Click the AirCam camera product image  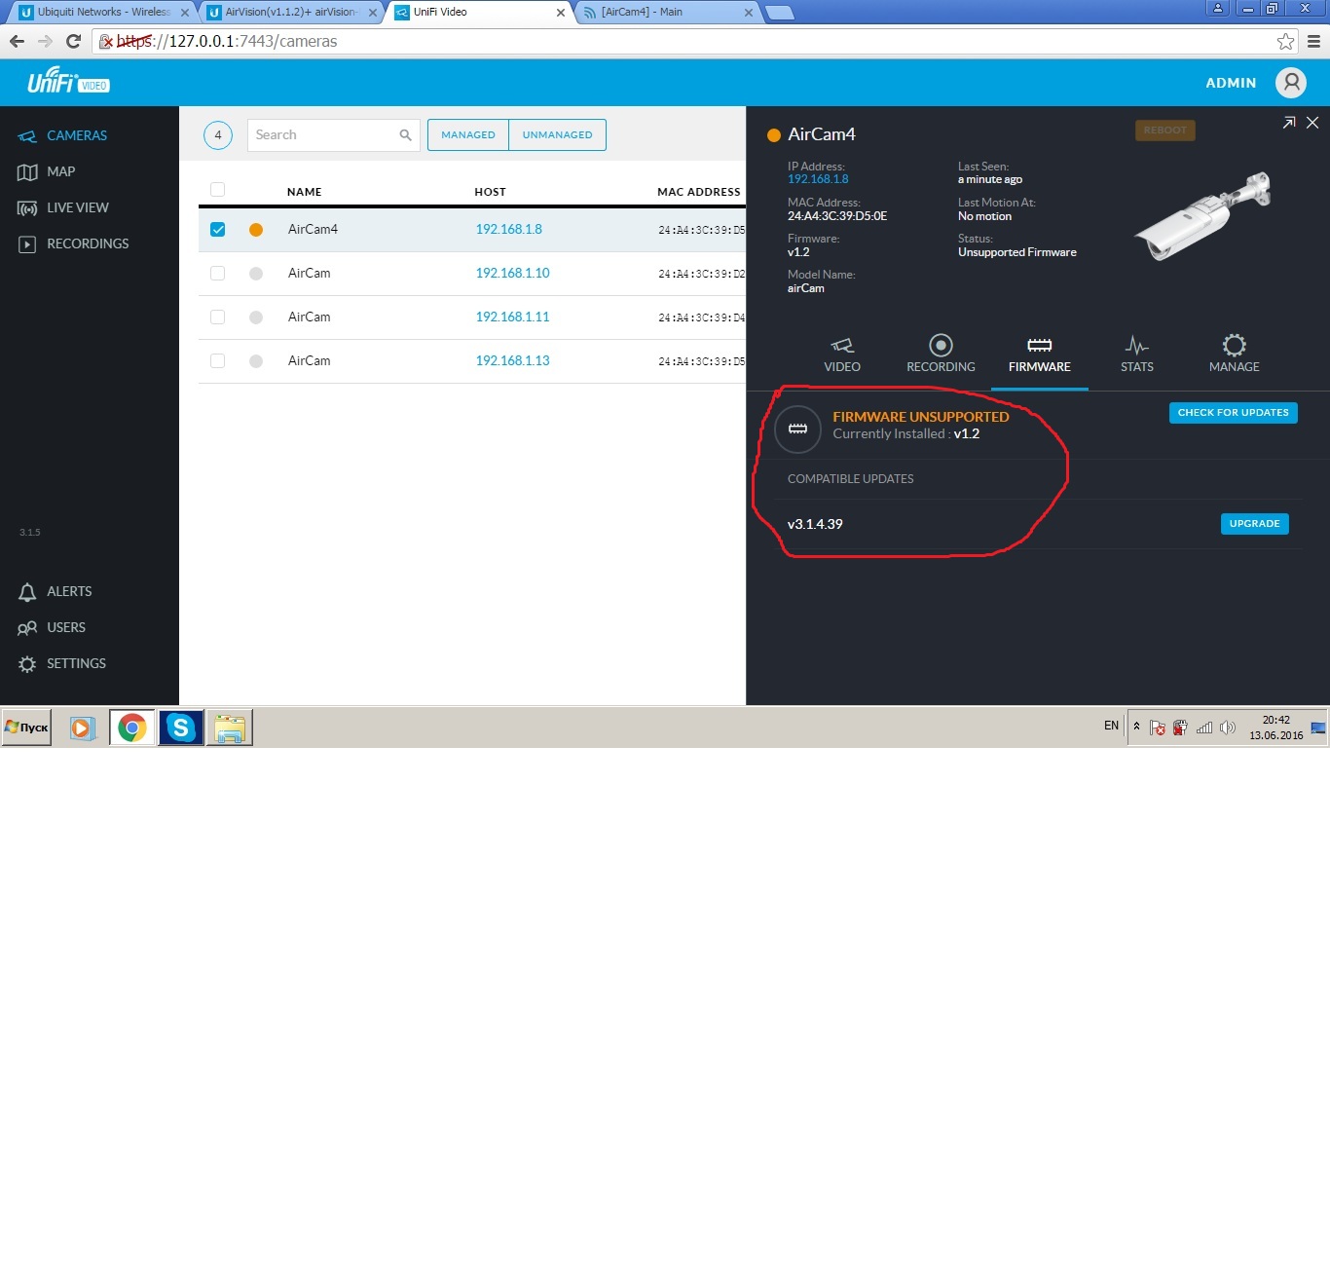click(x=1203, y=215)
